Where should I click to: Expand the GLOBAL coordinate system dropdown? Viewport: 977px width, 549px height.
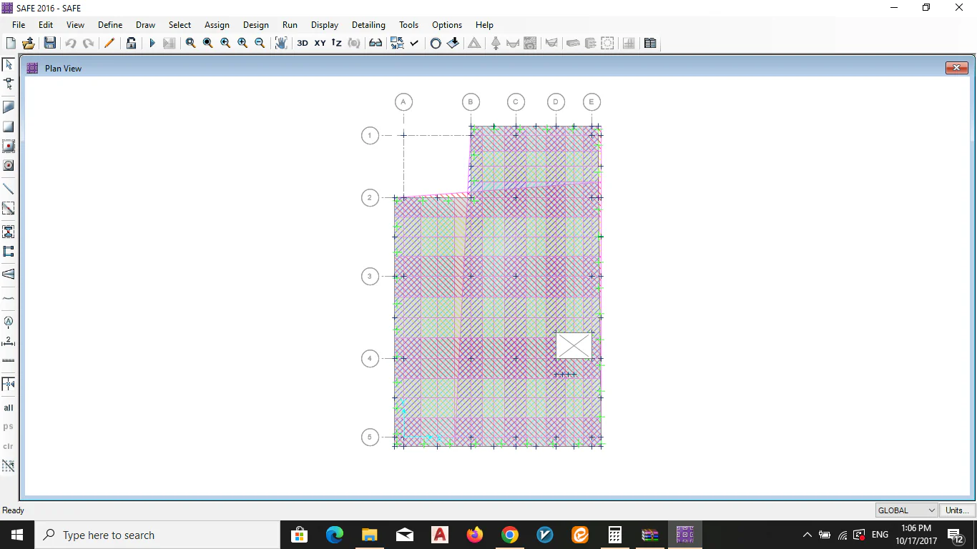(906, 510)
